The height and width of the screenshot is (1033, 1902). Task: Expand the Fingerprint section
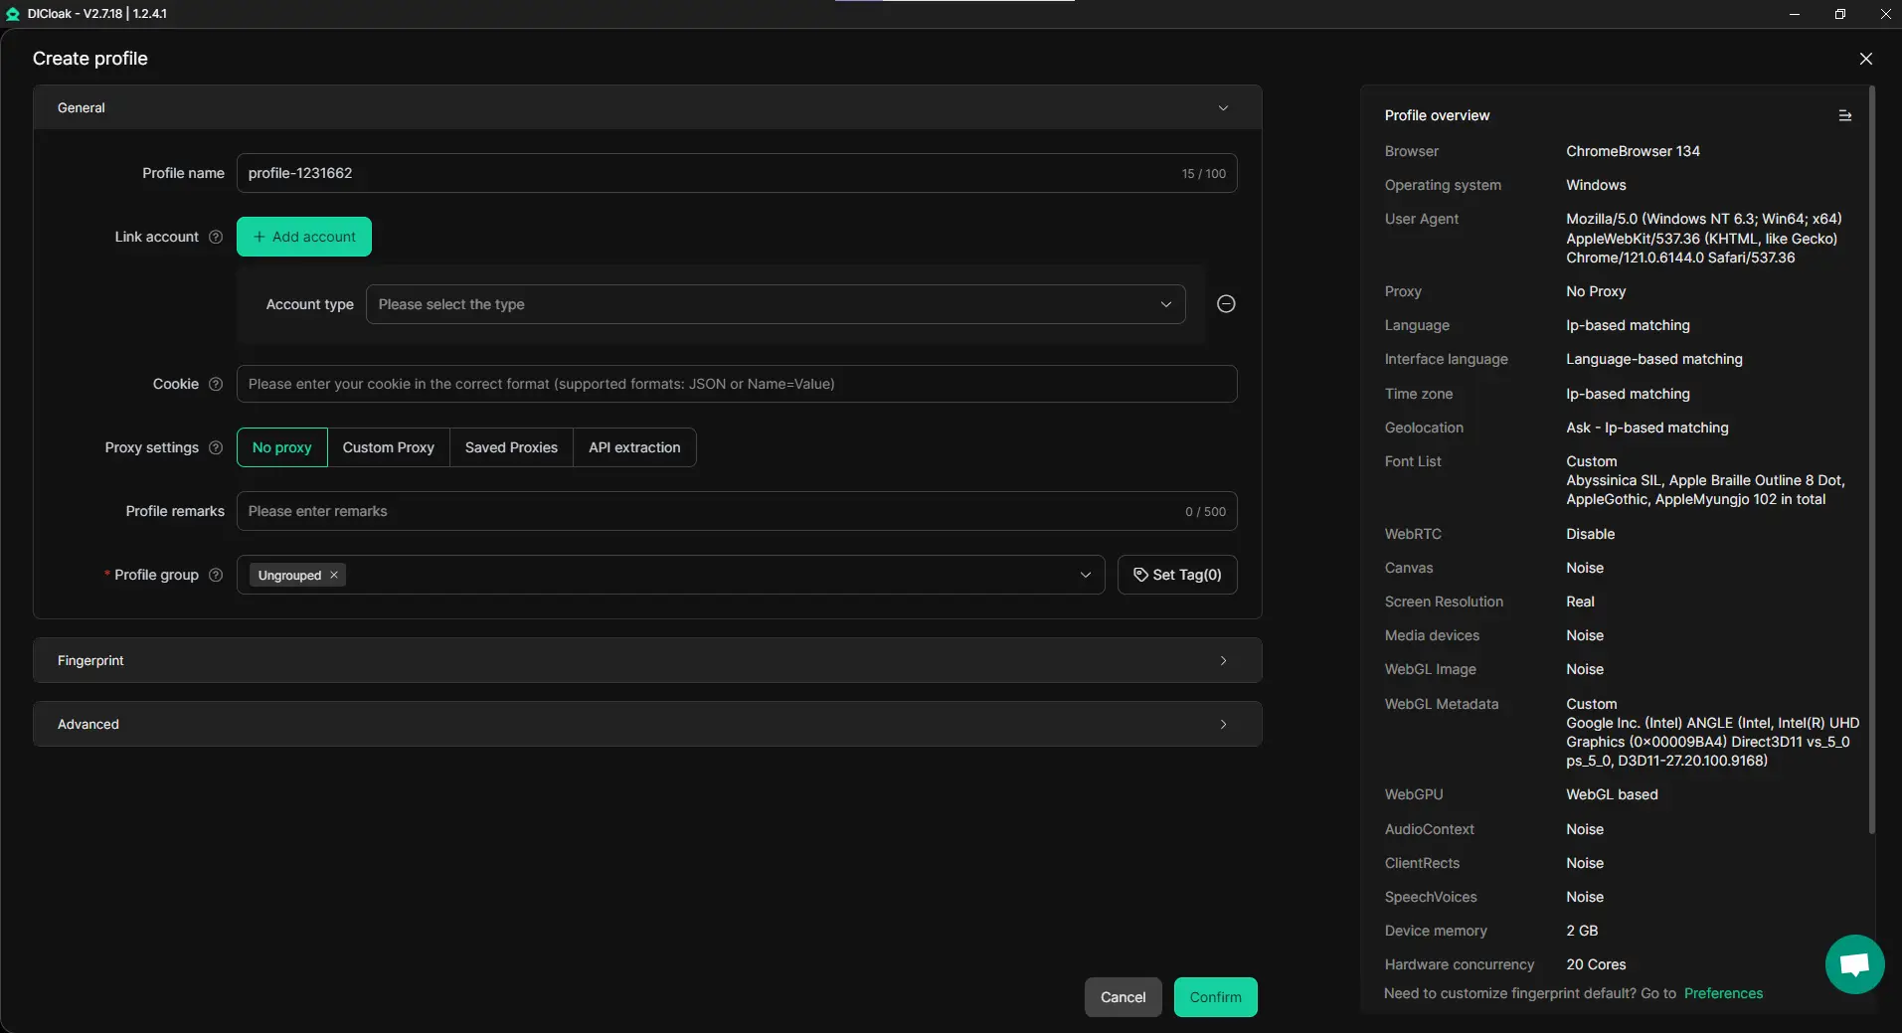646,660
